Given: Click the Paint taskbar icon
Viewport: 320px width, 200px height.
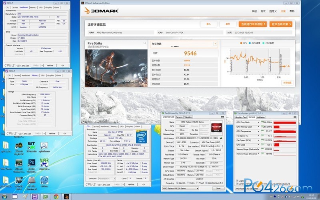Looking at the screenshot, I should [x=25, y=197].
